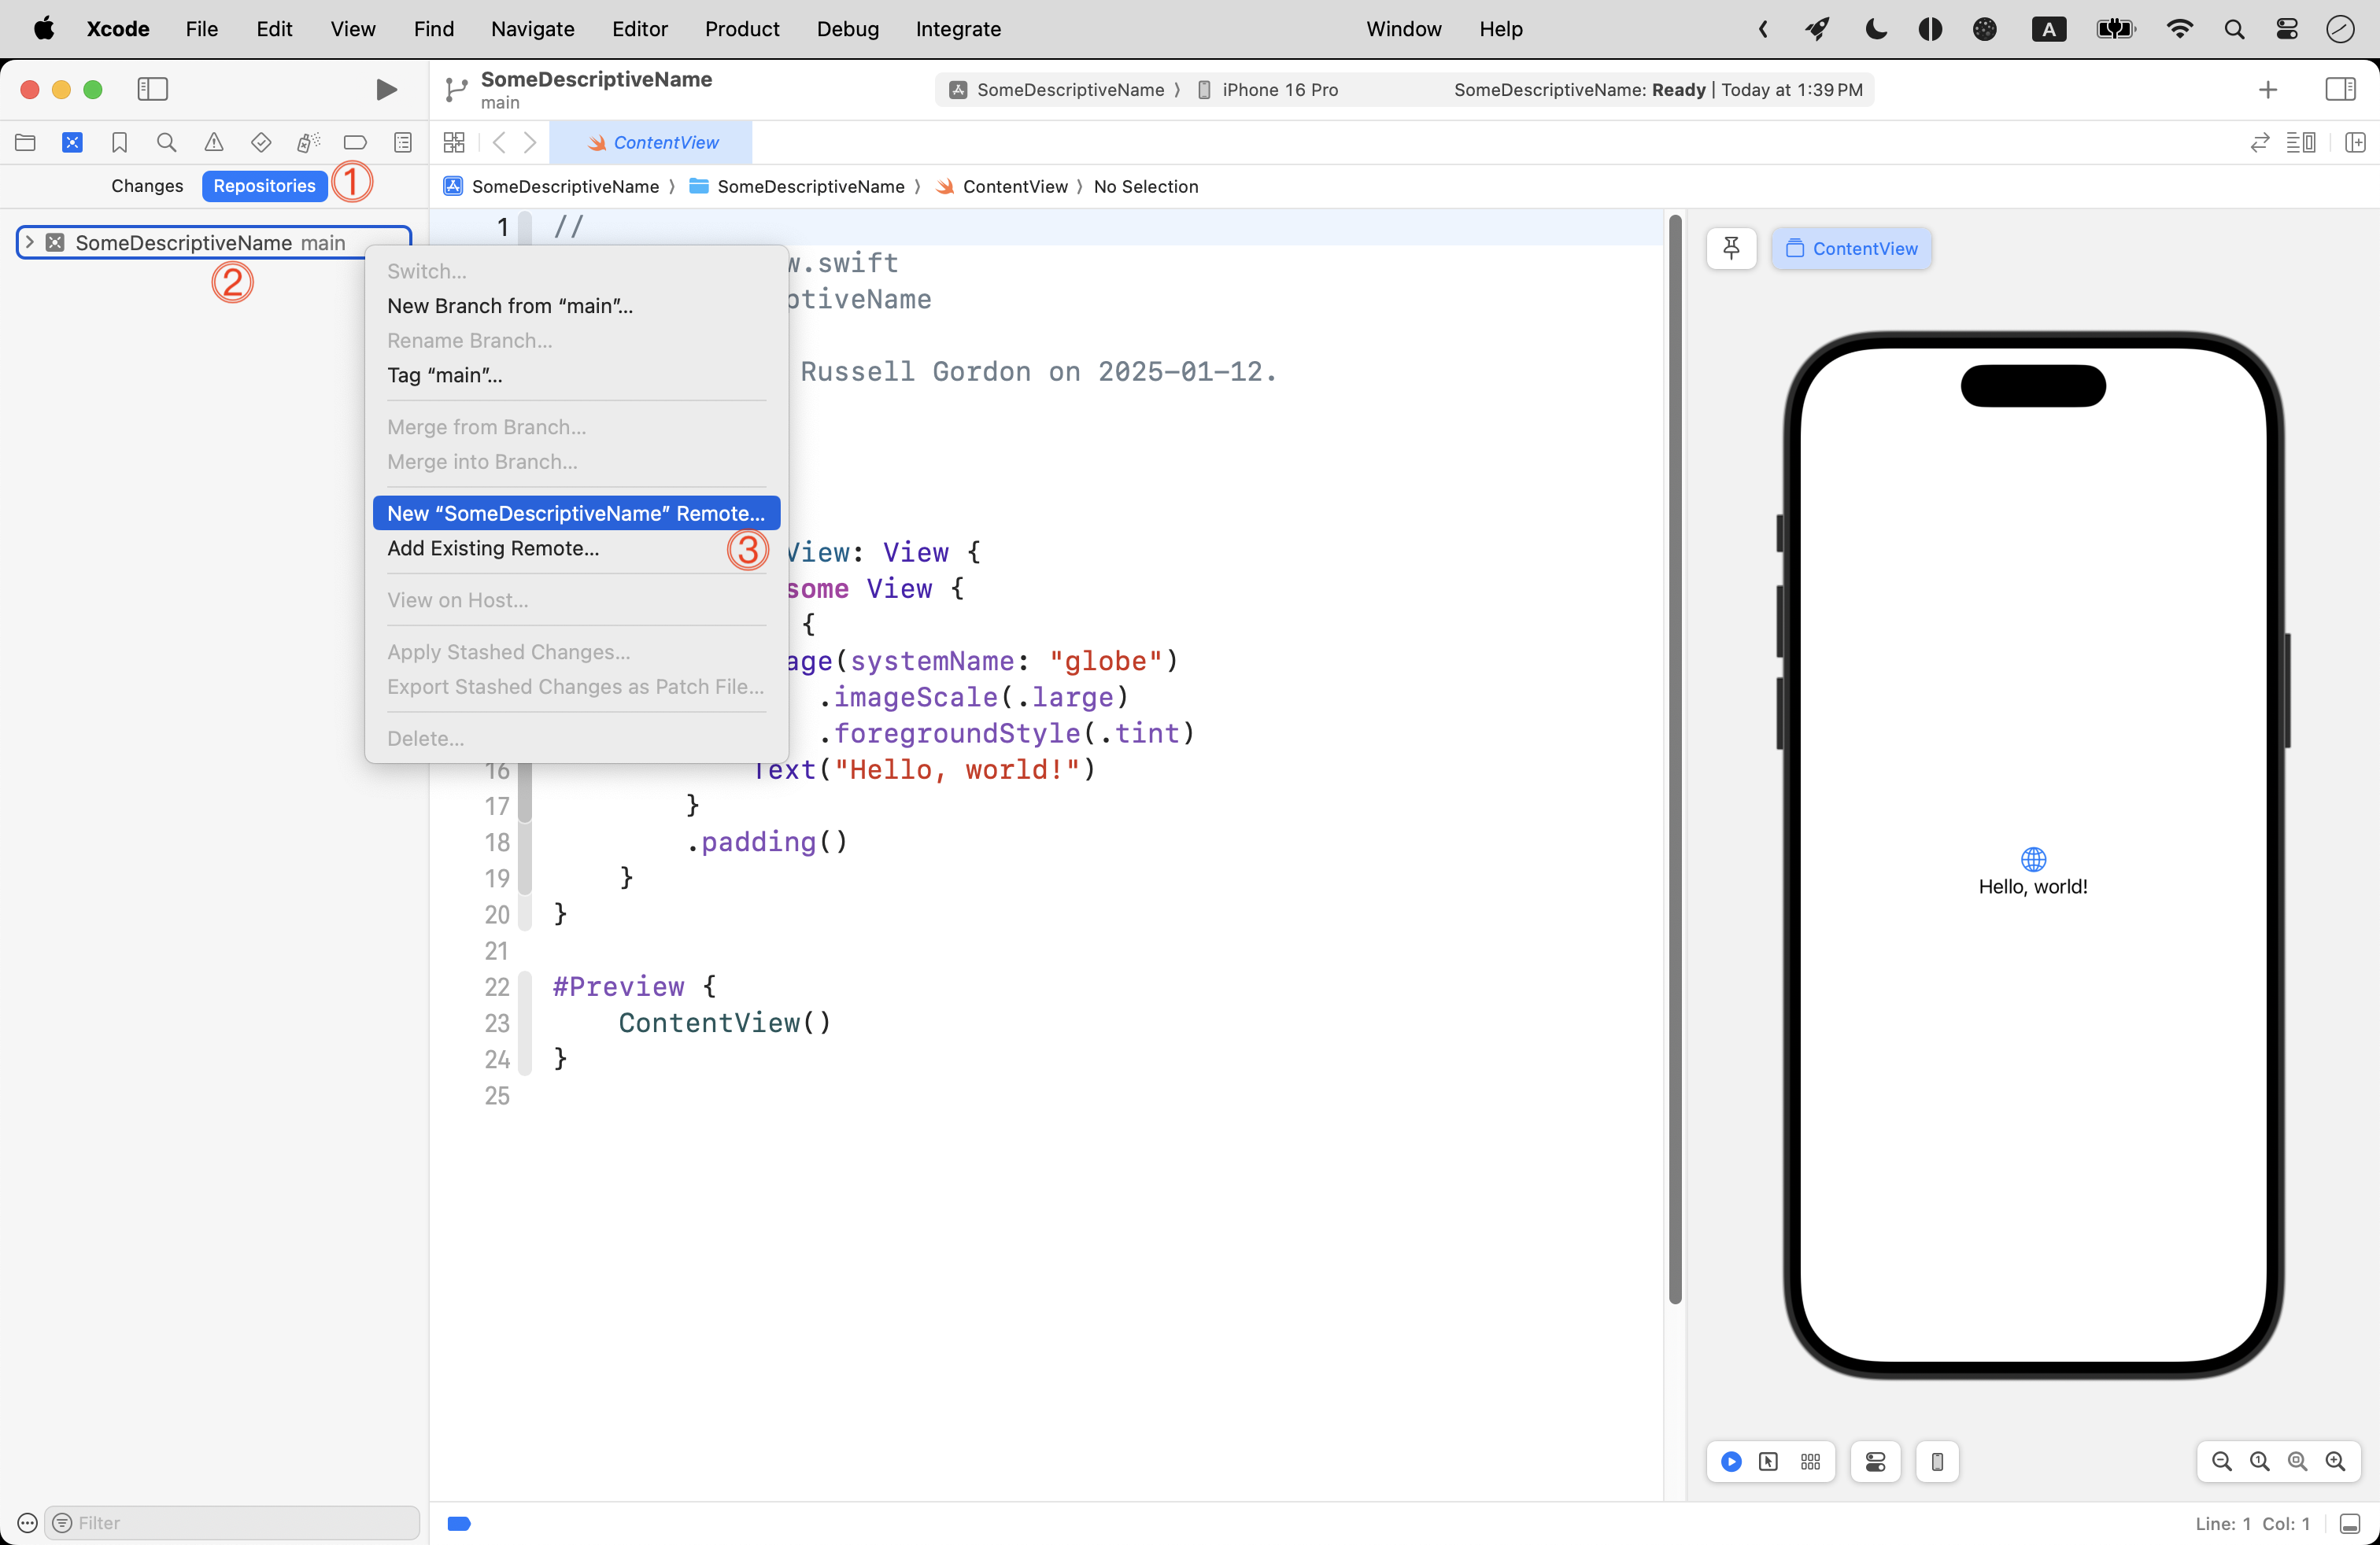Click the add editor split icon
The image size is (2380, 1545).
(2354, 143)
